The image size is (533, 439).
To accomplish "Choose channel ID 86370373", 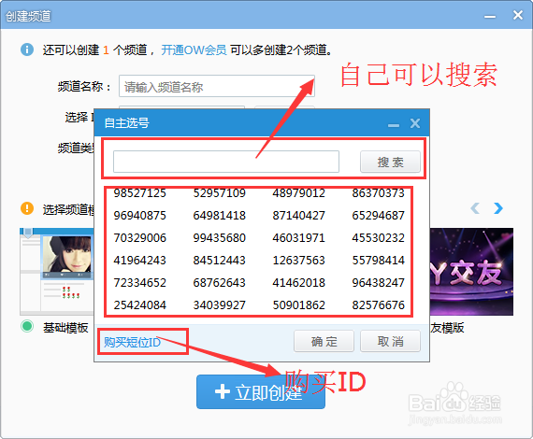I will (379, 192).
